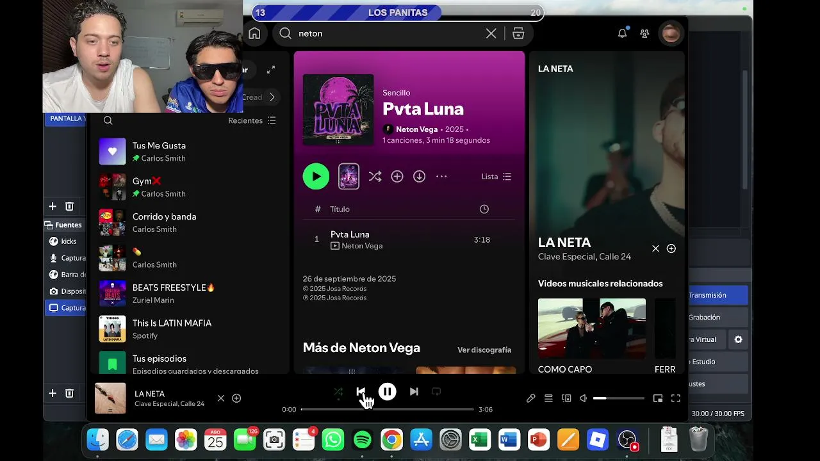Add LA NETA to liked from player bar

236,398
